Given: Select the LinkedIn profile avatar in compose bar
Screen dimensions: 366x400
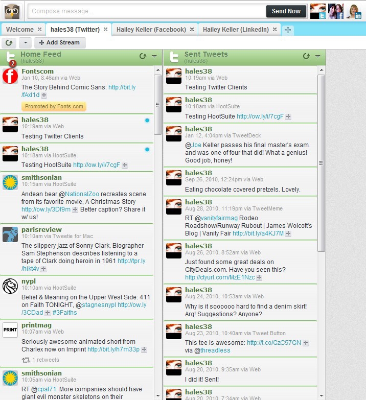Looking at the screenshot, I should (354, 11).
